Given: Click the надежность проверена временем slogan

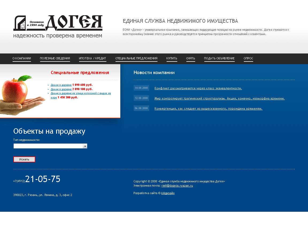Looking at the screenshot, I should (57, 36).
